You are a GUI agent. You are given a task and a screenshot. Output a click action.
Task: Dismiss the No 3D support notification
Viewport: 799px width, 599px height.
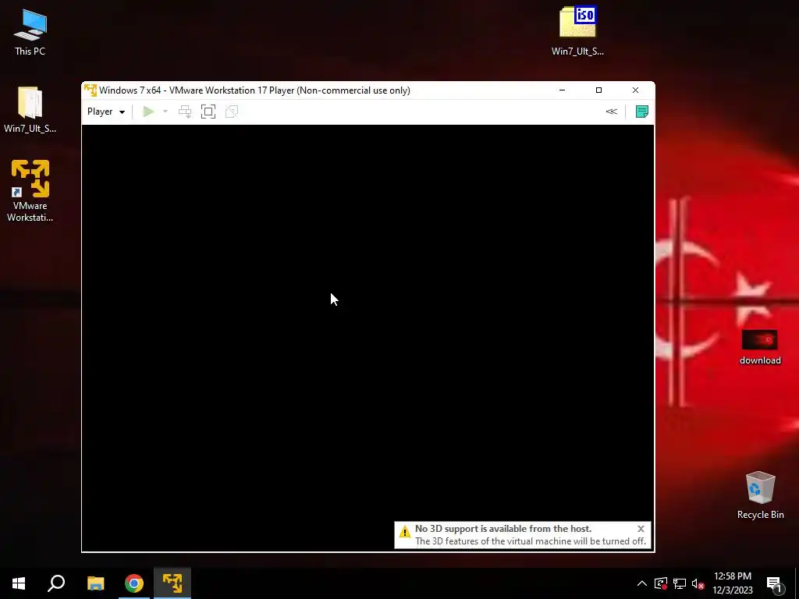coord(641,529)
